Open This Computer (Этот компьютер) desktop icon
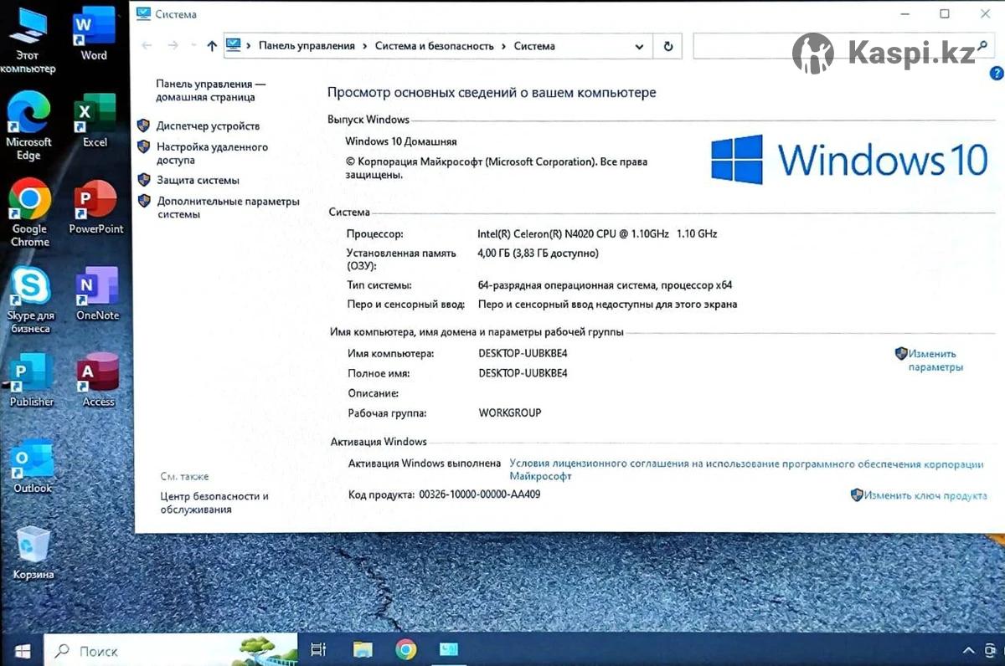Image resolution: width=1005 pixels, height=666 pixels. [28, 40]
